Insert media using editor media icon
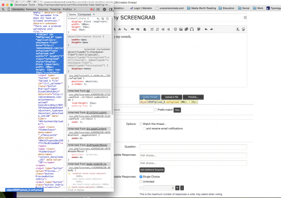 click(186, 29)
